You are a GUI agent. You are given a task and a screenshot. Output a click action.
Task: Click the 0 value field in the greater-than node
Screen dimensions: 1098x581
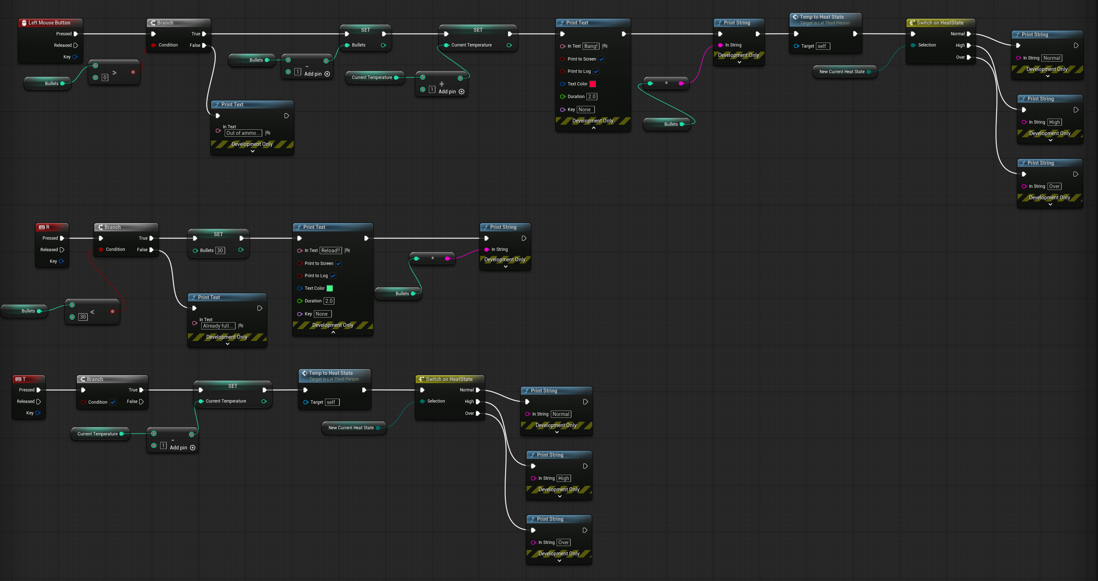tap(105, 77)
